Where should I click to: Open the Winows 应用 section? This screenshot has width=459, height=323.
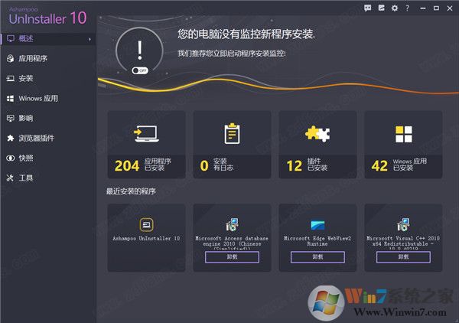click(48, 99)
